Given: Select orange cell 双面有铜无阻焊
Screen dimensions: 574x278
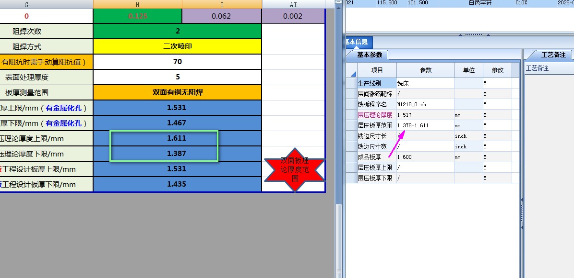Looking at the screenshot, I should pyautogui.click(x=178, y=93).
